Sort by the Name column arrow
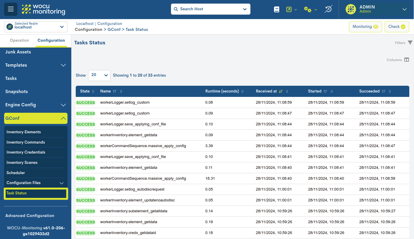Viewport: 414px width, 239px height. click(x=115, y=91)
